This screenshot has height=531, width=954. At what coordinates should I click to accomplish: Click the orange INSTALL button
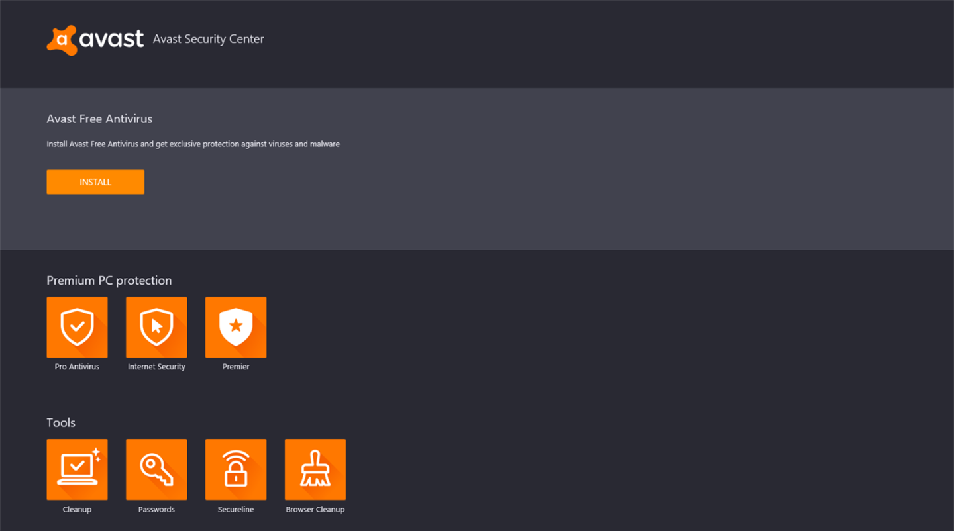click(x=95, y=182)
